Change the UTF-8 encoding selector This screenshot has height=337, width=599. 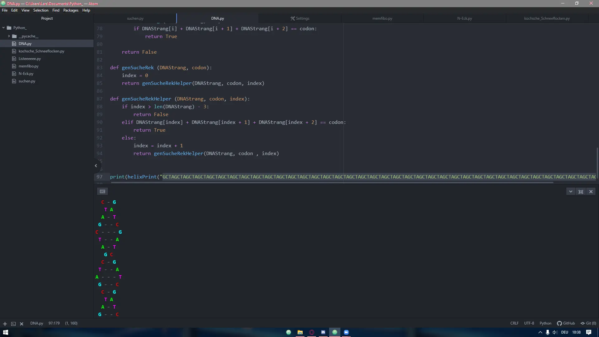pyautogui.click(x=529, y=323)
